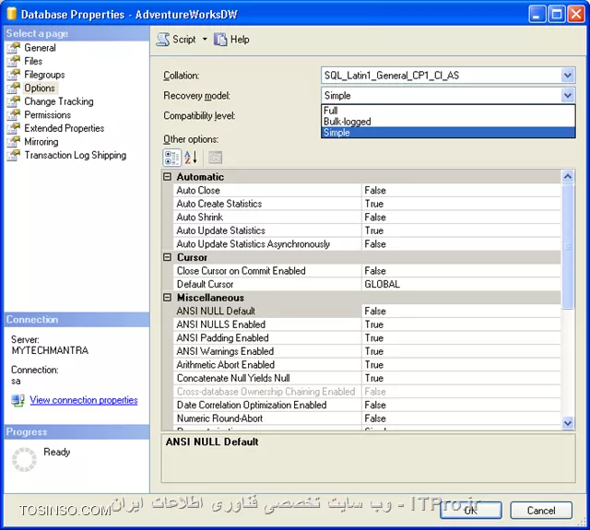Select the ANSI Padding Enabled row
Viewport: 590px width, 530px height.
pyautogui.click(x=367, y=337)
